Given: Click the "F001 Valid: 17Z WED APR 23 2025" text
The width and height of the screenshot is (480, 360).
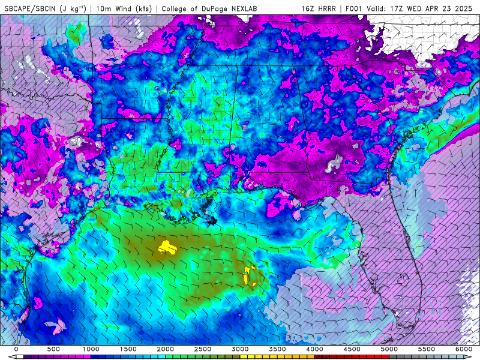Looking at the screenshot, I should pos(409,8).
